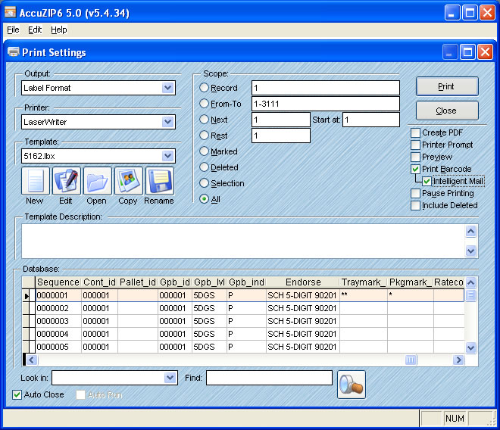Click the From-To range field showing 1-3111
The image size is (500, 430).
326,104
